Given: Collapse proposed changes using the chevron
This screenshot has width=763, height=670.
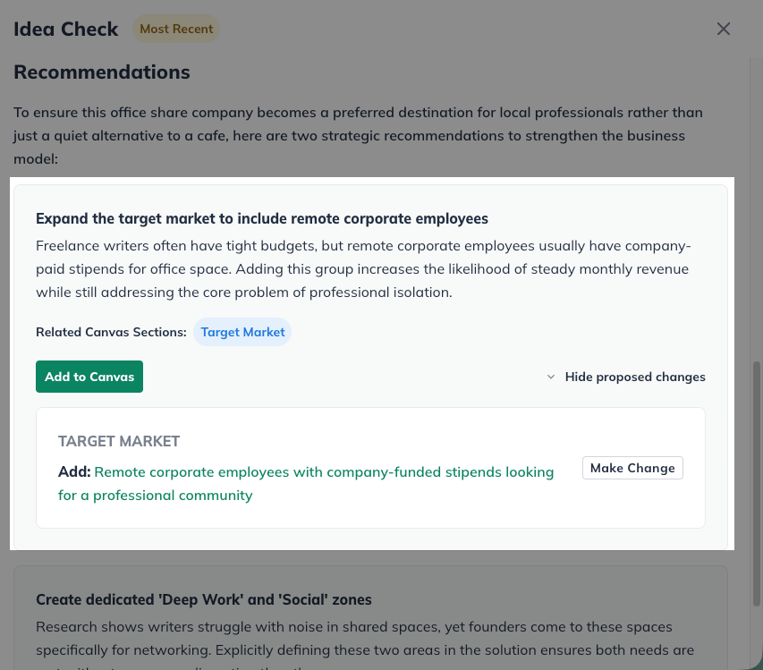Looking at the screenshot, I should point(551,377).
